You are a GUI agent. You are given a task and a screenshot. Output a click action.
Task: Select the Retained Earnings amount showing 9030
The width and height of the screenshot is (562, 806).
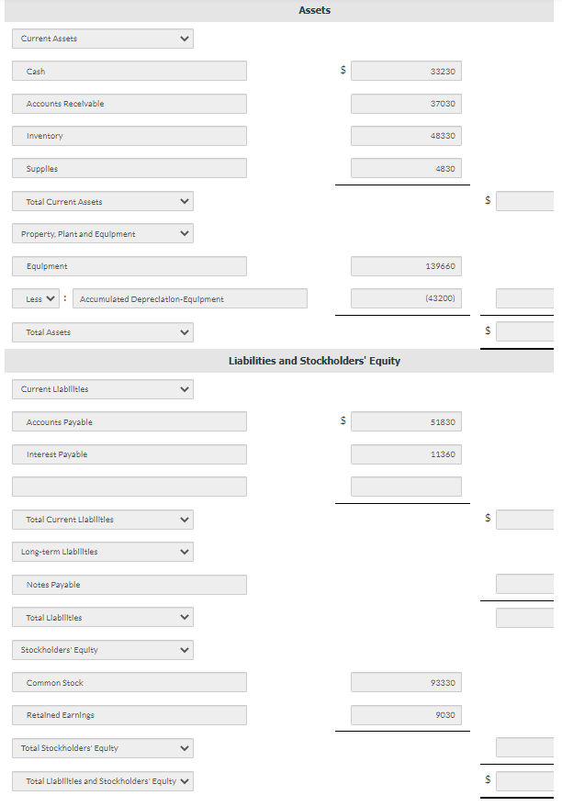pyautogui.click(x=406, y=714)
